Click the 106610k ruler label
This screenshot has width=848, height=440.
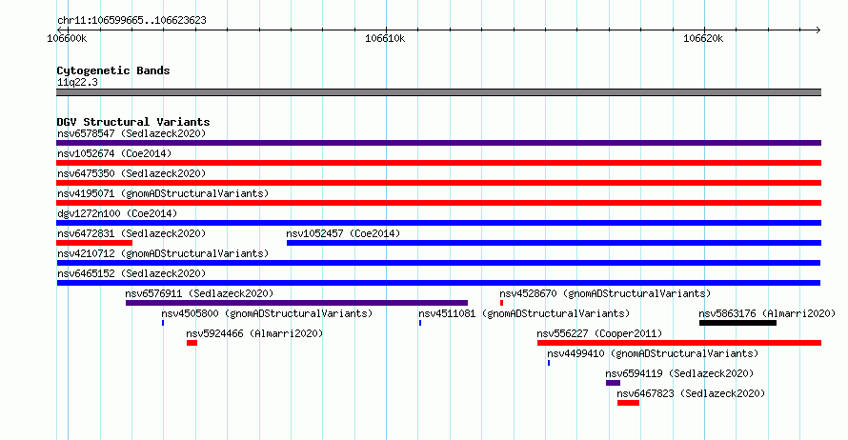coord(385,38)
